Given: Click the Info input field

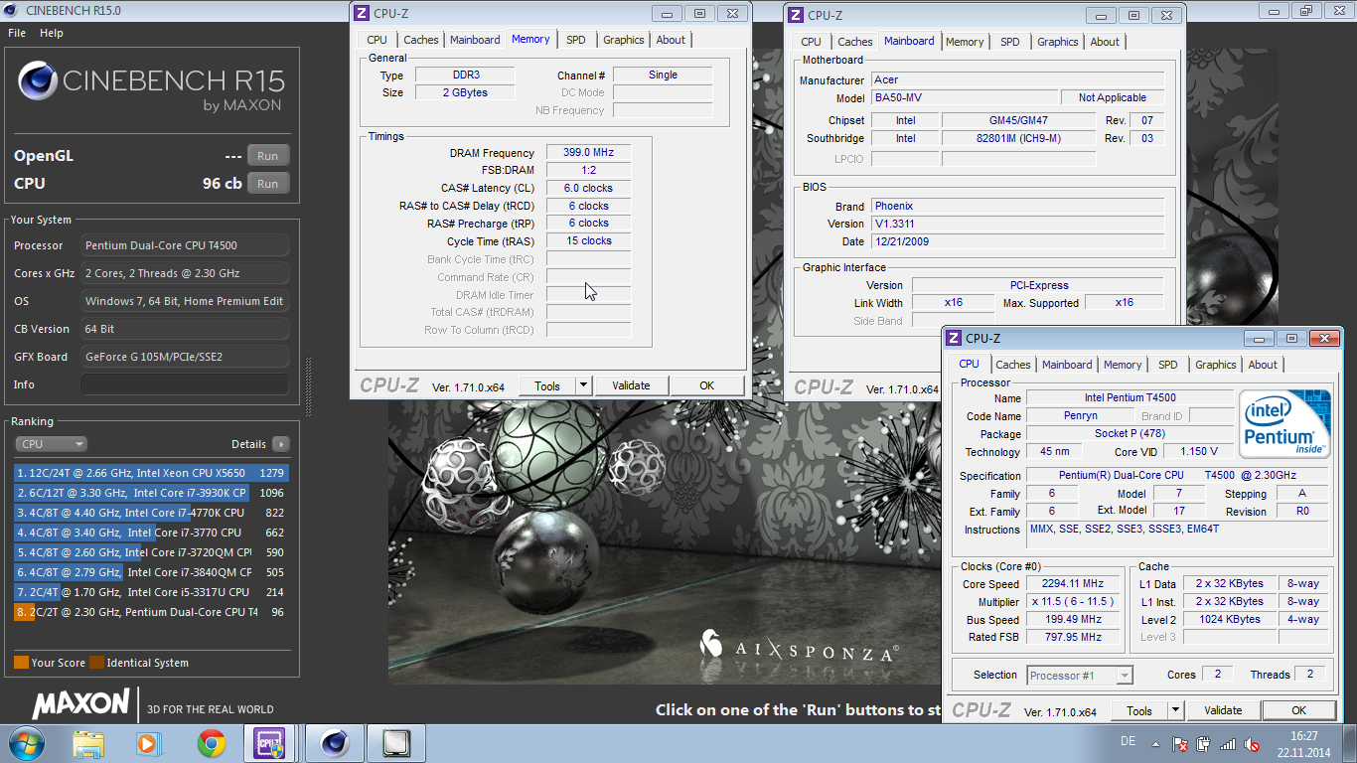Looking at the screenshot, I should (185, 384).
